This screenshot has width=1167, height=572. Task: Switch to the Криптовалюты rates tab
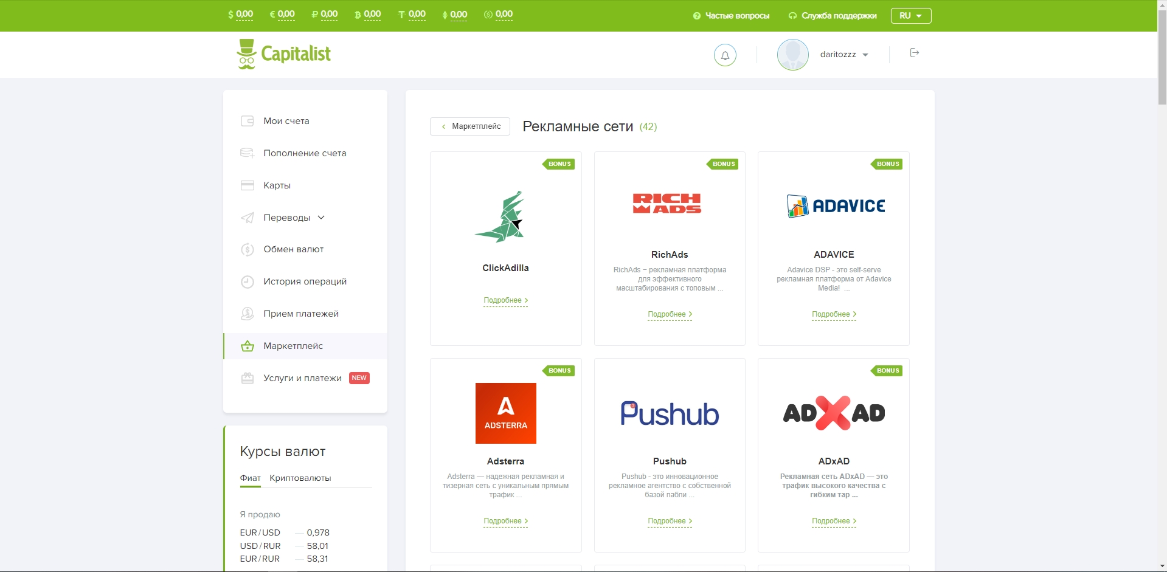[300, 478]
